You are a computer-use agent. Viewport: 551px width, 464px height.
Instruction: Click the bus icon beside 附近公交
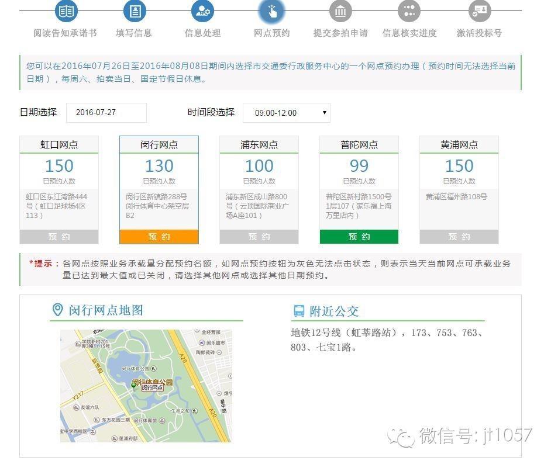click(298, 310)
